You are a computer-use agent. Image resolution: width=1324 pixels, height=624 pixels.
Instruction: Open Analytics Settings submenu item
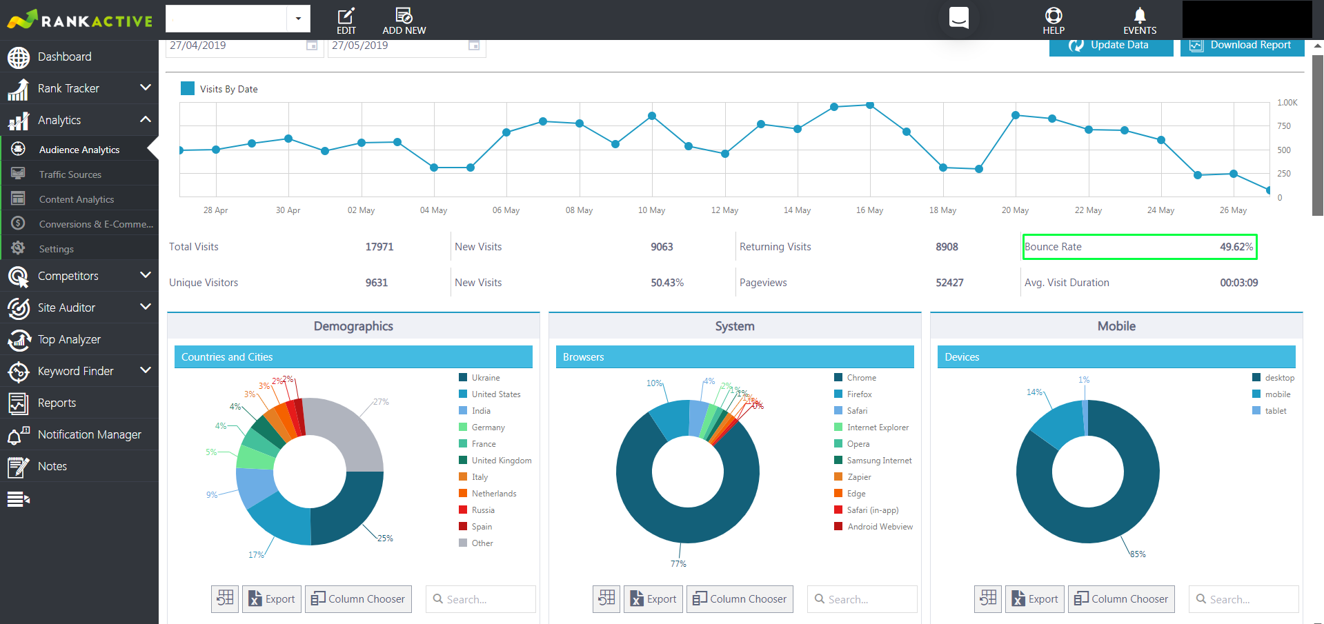click(x=79, y=249)
